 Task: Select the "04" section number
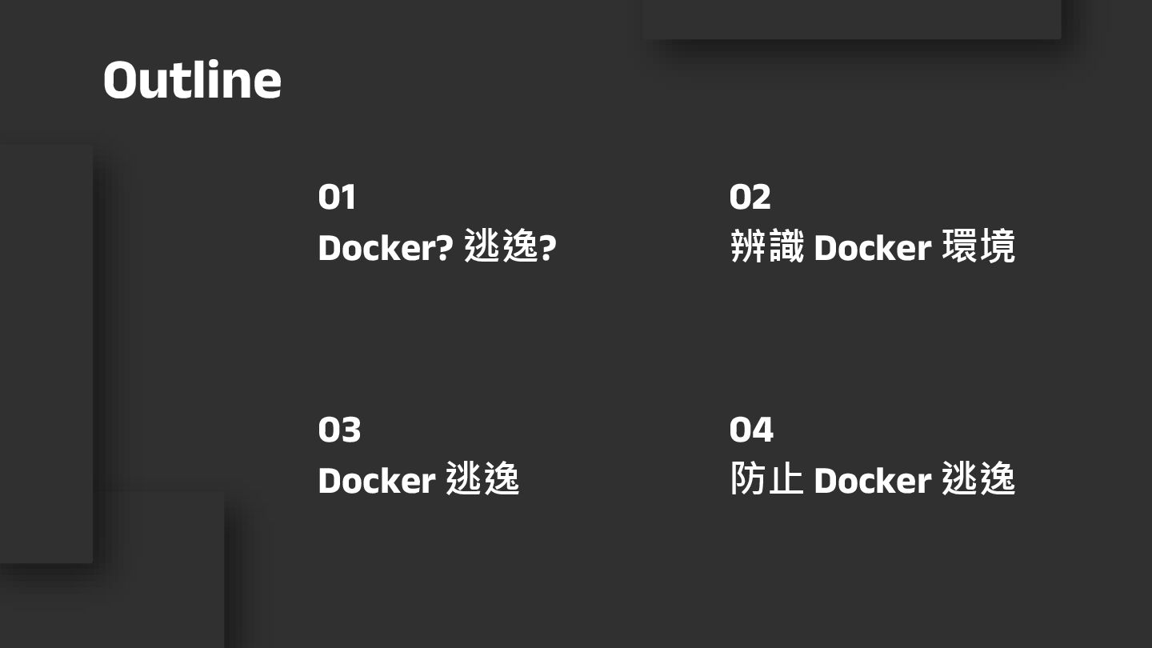[x=751, y=430]
